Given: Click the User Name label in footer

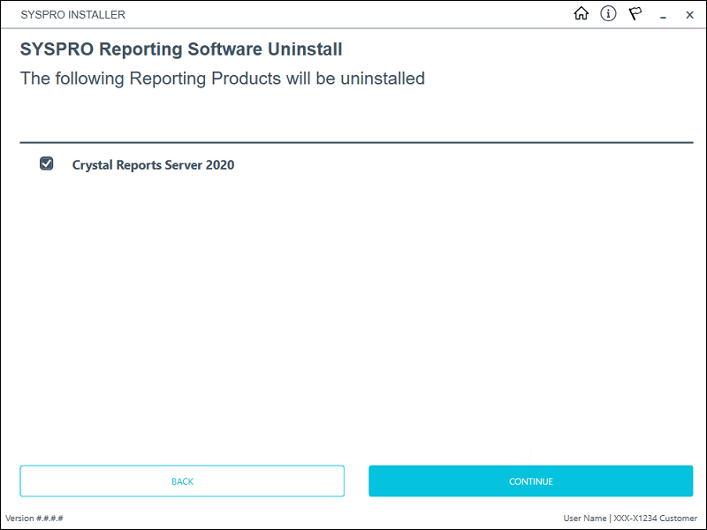Looking at the screenshot, I should click(584, 519).
